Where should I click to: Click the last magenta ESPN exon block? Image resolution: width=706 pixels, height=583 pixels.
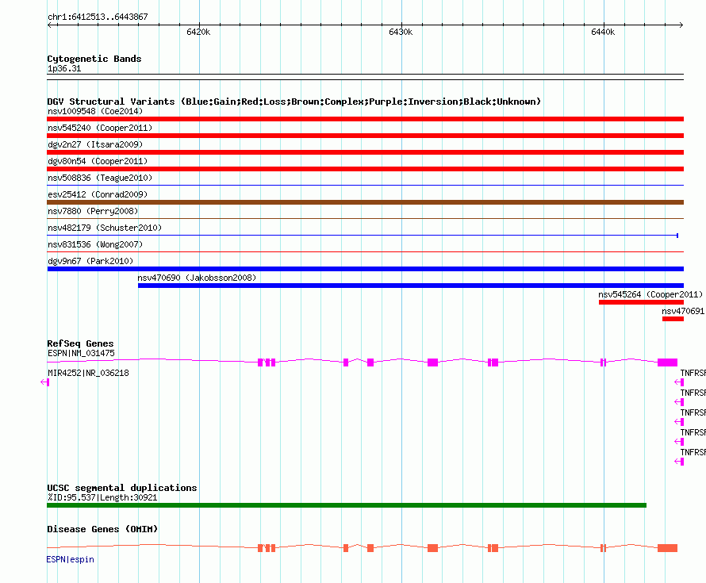(667, 362)
